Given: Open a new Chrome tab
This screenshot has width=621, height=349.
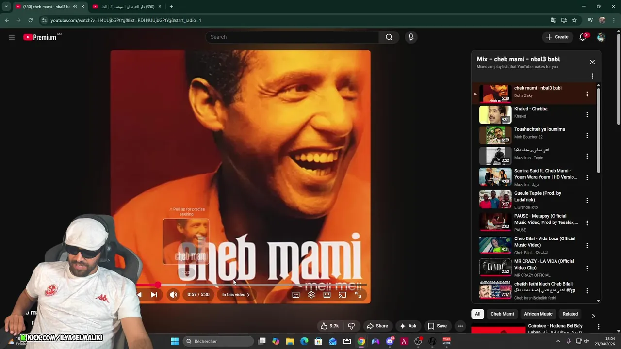Looking at the screenshot, I should 171,7.
